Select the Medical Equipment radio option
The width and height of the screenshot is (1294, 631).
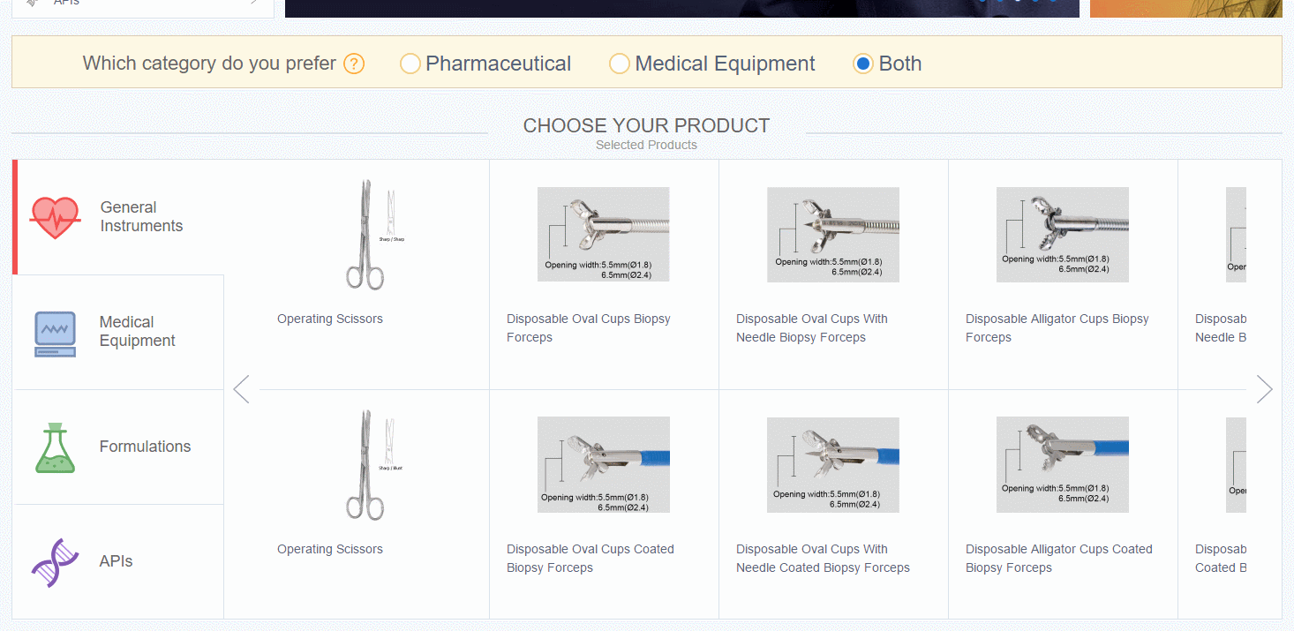620,64
